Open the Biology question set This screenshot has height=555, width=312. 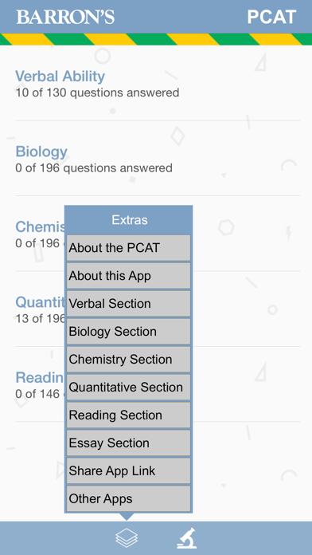coord(158,159)
